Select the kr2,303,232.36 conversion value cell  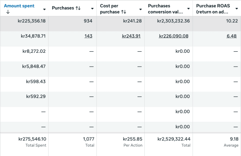coord(173,21)
